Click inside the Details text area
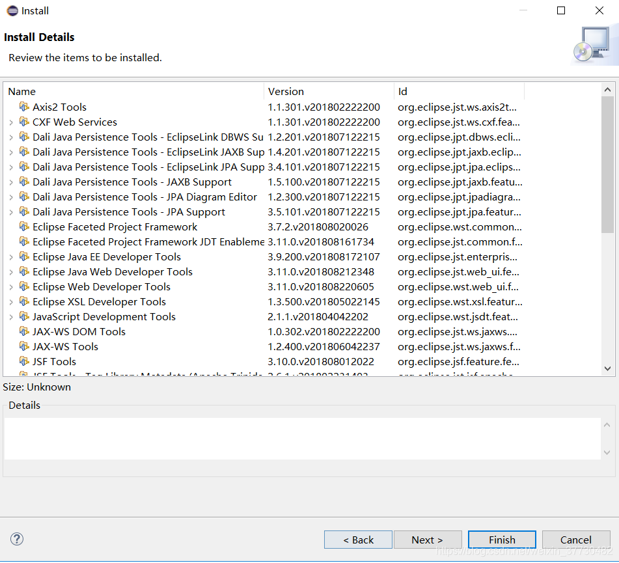The height and width of the screenshot is (563, 619). pyautogui.click(x=303, y=438)
